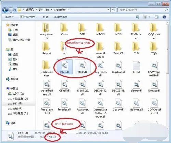Open the TenioCS folder
The height and width of the screenshot is (143, 171).
[x=118, y=48]
